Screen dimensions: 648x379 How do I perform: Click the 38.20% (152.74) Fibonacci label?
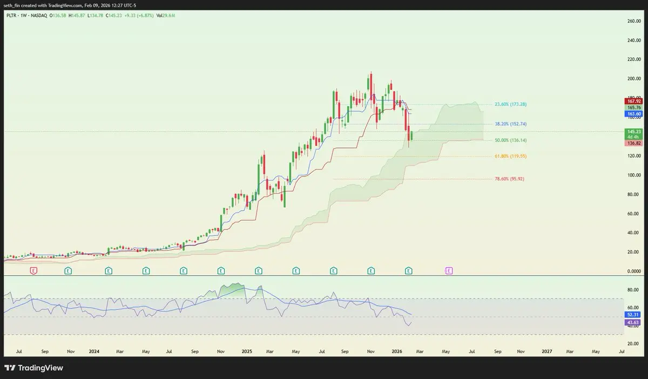[x=511, y=124]
